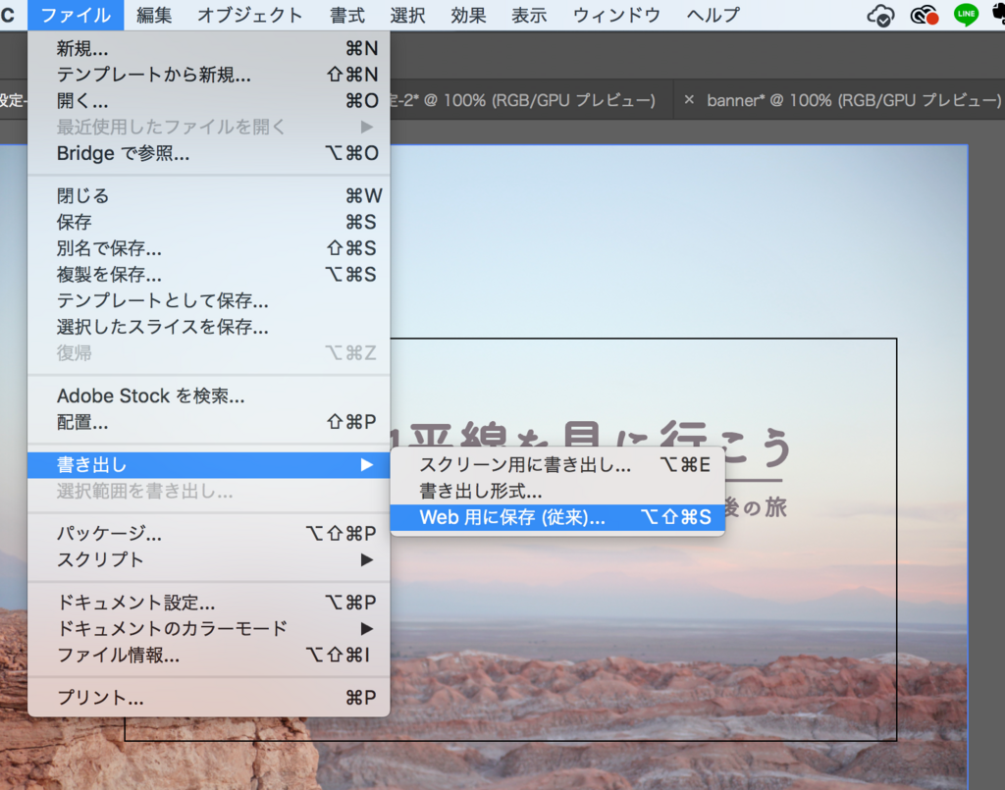The height and width of the screenshot is (790, 1005).
Task: Click the LINE icon in menu bar
Action: coord(966,15)
